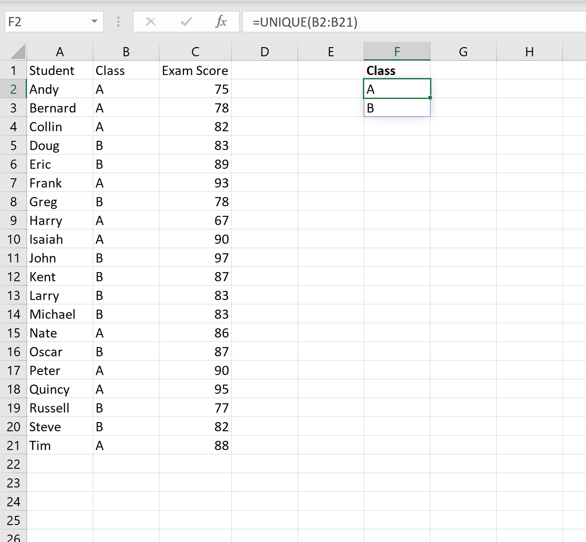Click inside the Name Box showing F2
The height and width of the screenshot is (542, 586).
coord(47,22)
